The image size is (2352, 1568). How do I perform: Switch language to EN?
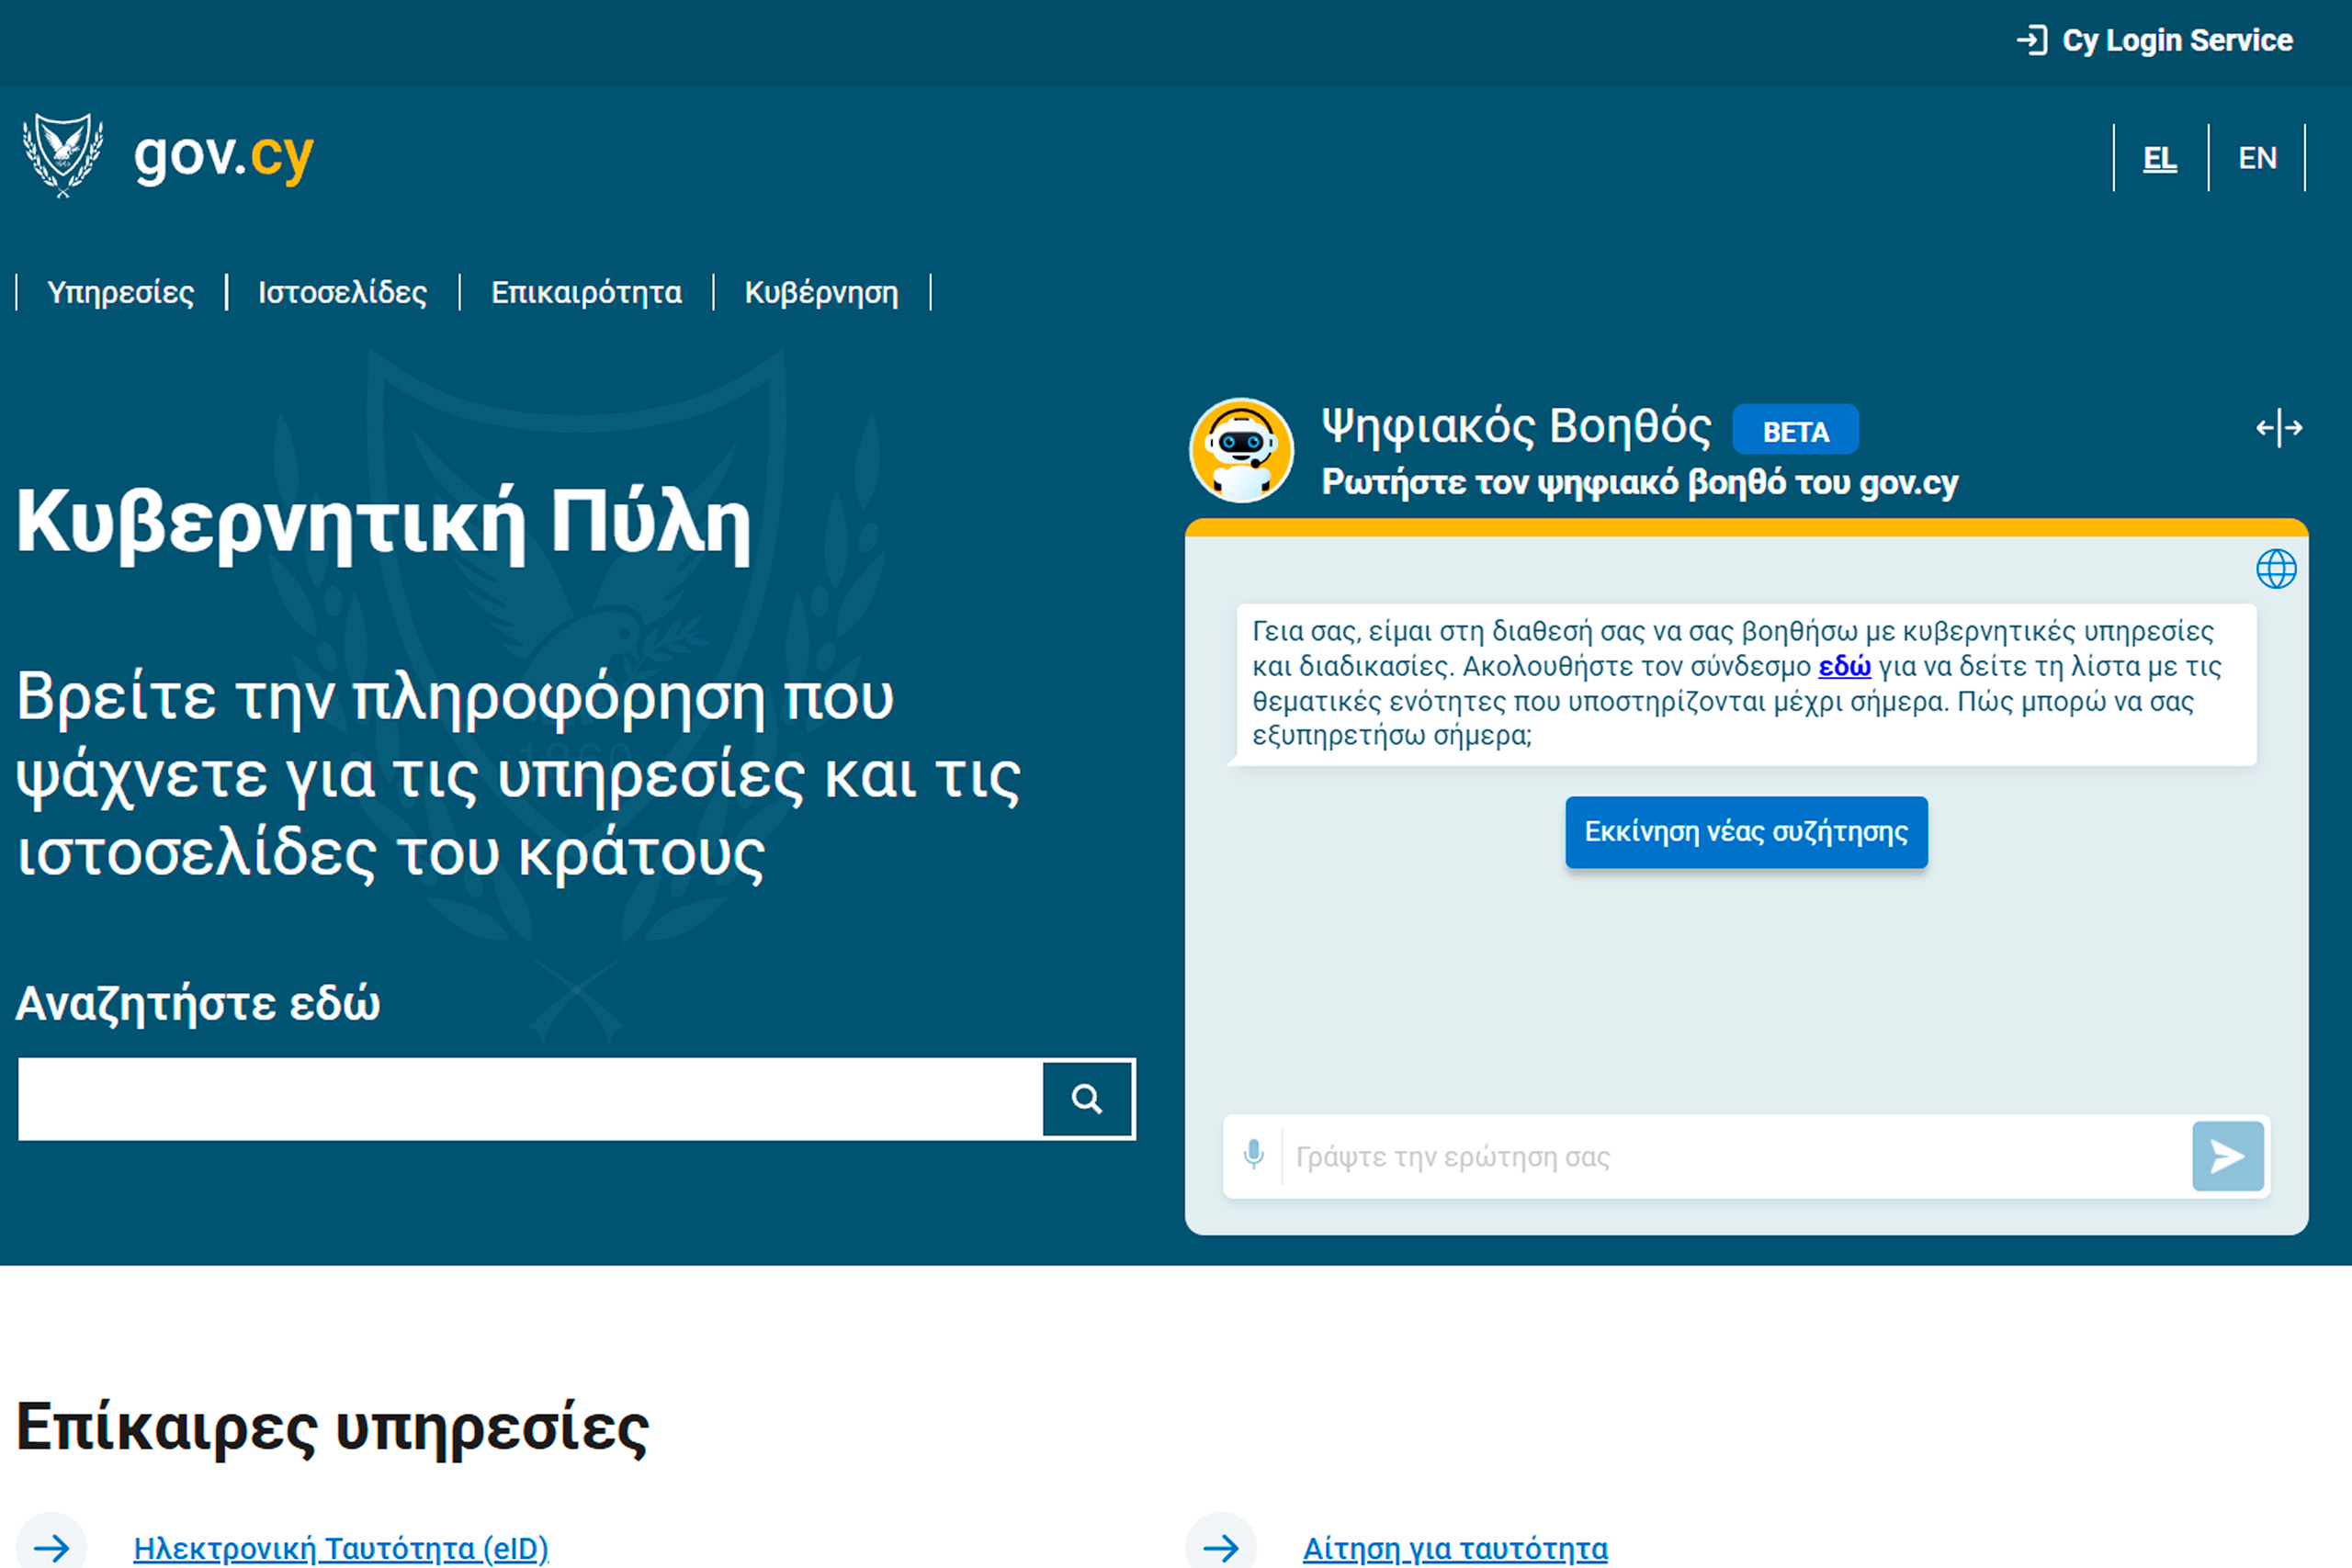[2257, 158]
